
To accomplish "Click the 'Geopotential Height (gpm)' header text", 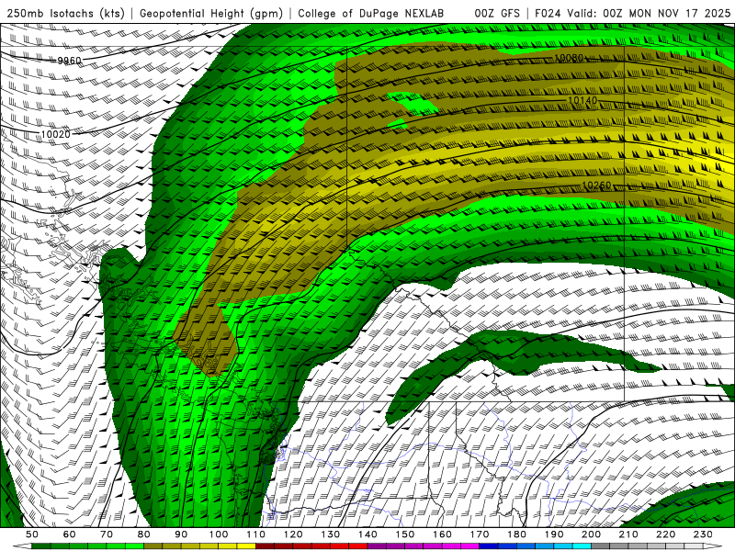I will pyautogui.click(x=211, y=14).
